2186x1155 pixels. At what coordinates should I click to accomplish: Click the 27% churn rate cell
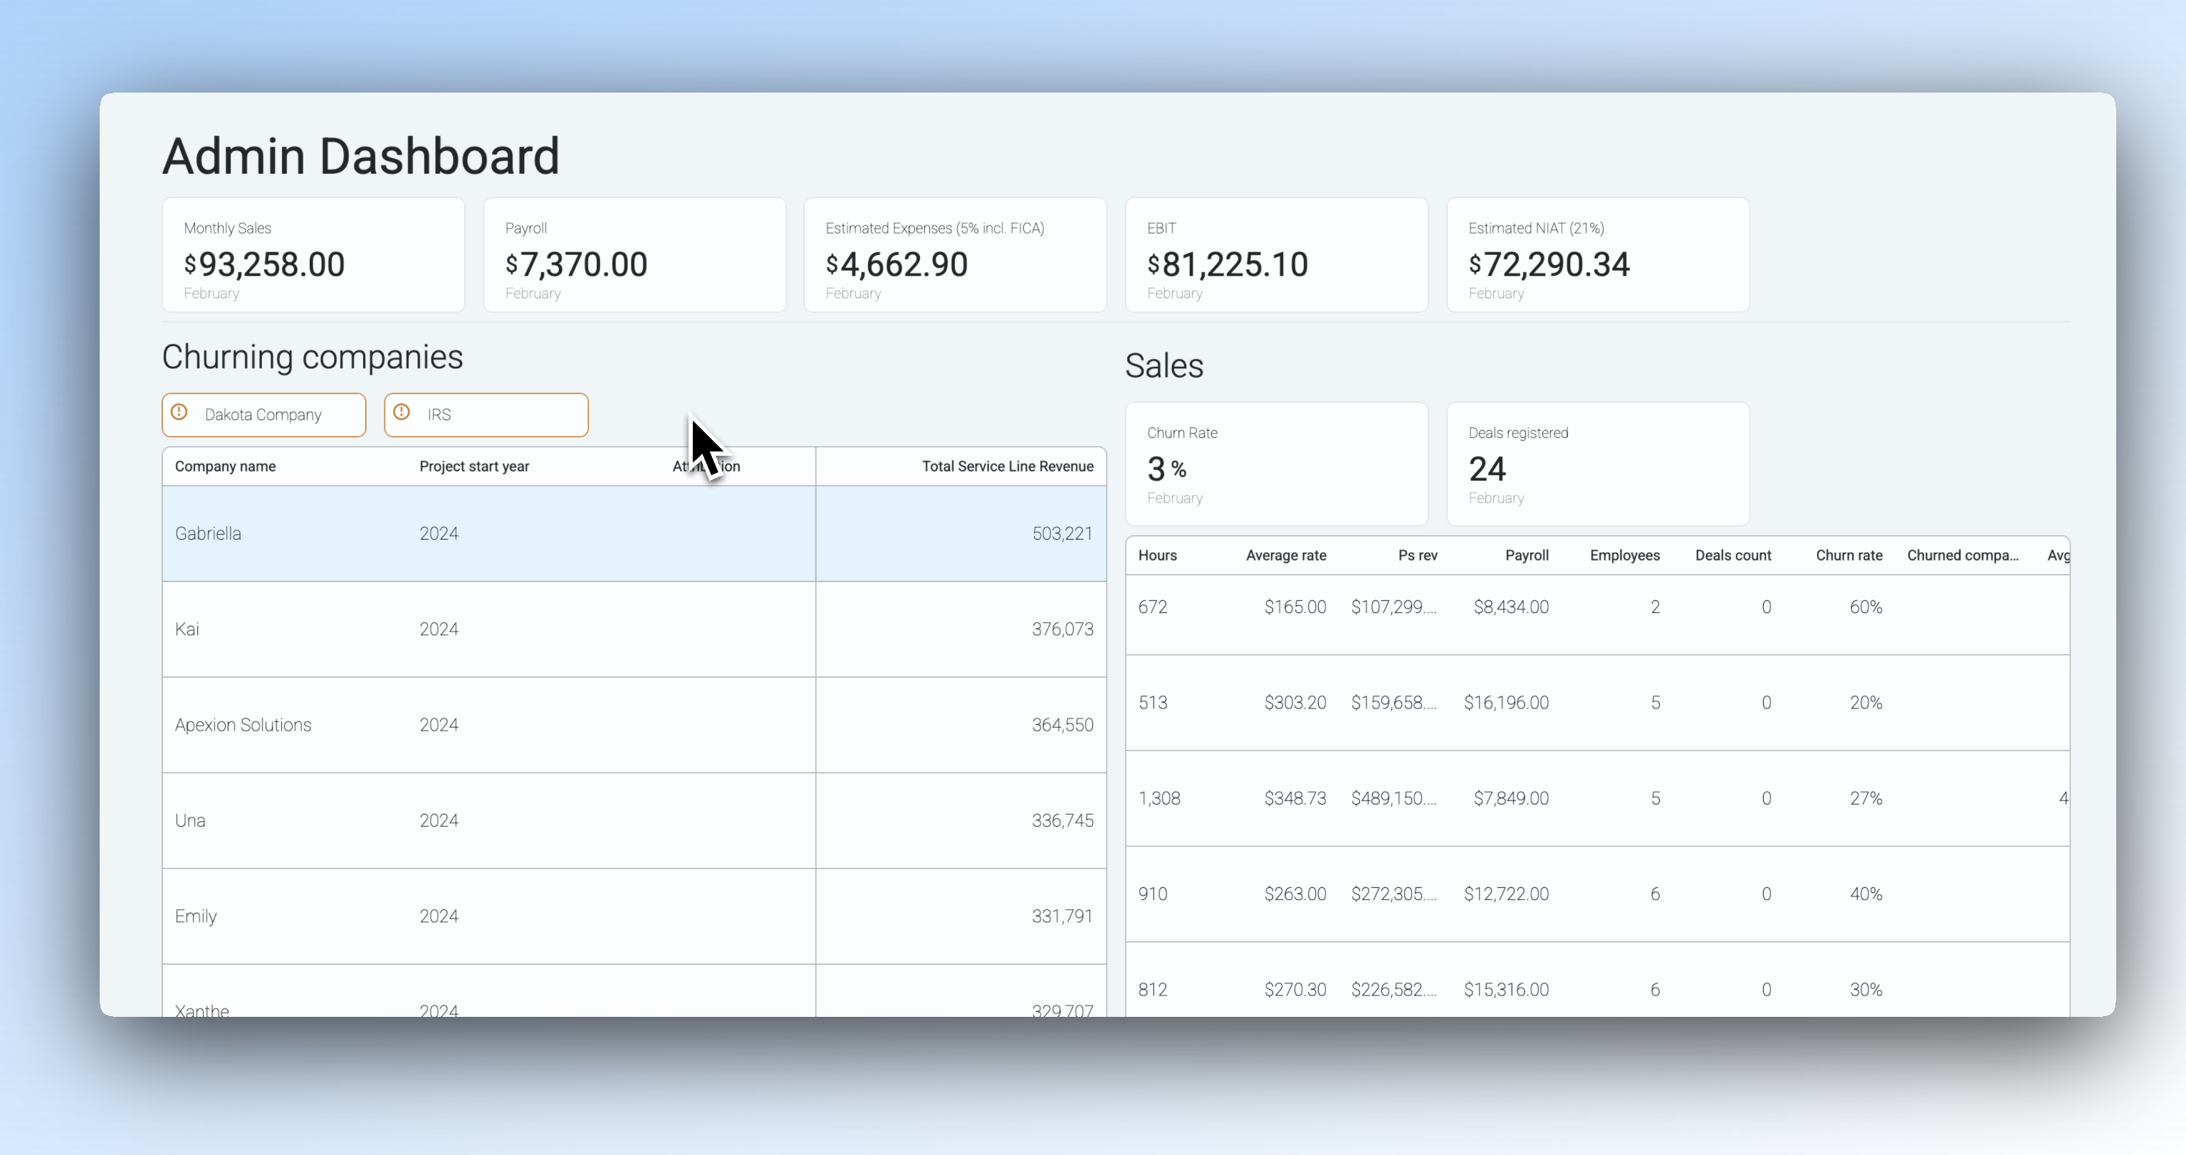pyautogui.click(x=1866, y=798)
